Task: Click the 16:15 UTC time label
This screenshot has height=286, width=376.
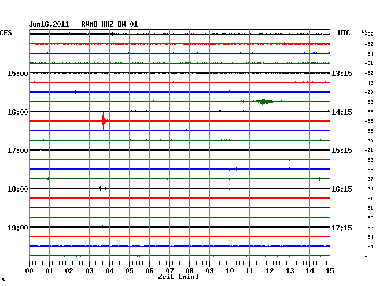Action: tap(342, 189)
